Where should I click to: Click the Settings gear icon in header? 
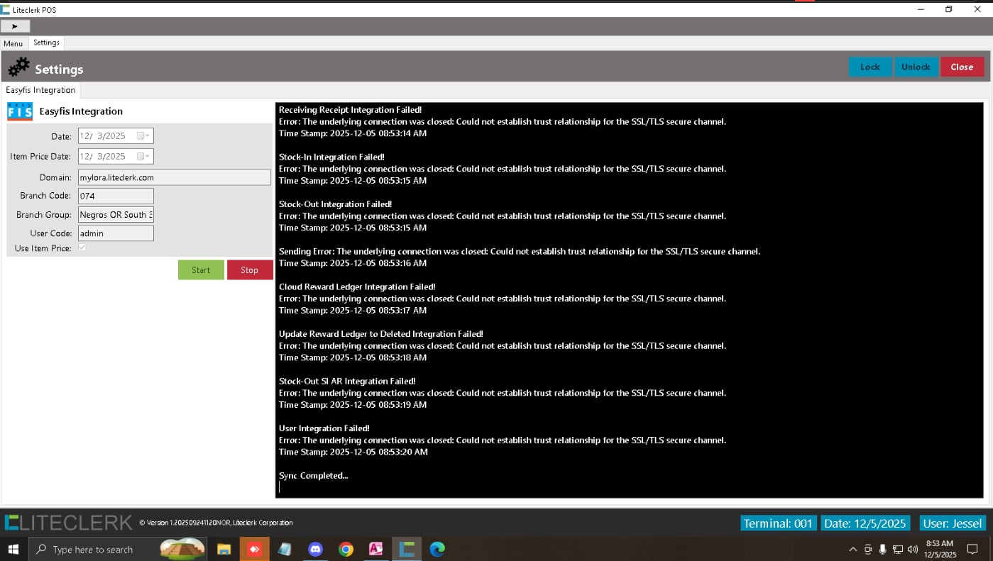tap(19, 68)
